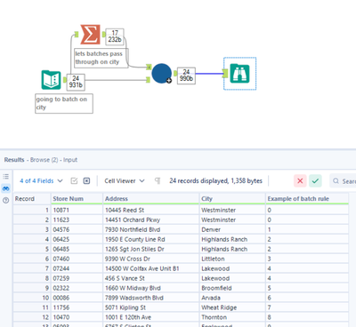Click the Address column header

(151, 199)
